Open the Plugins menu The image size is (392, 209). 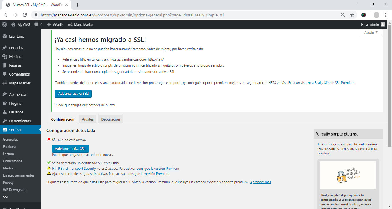pyautogui.click(x=21, y=103)
